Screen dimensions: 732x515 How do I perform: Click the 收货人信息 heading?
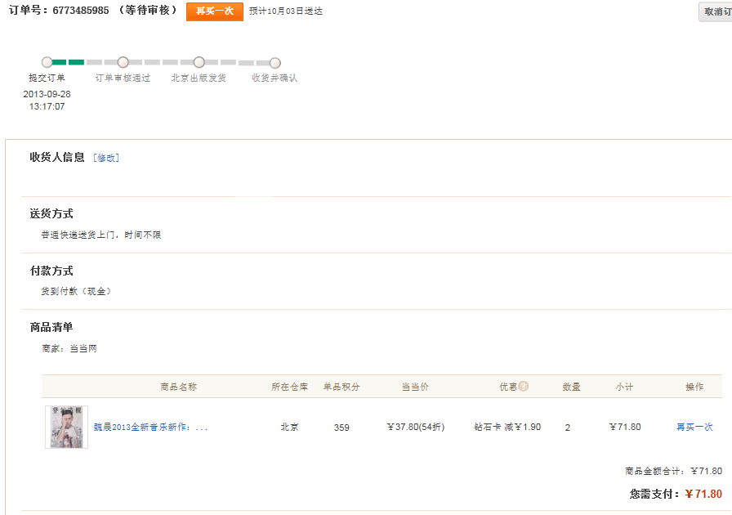coord(57,157)
